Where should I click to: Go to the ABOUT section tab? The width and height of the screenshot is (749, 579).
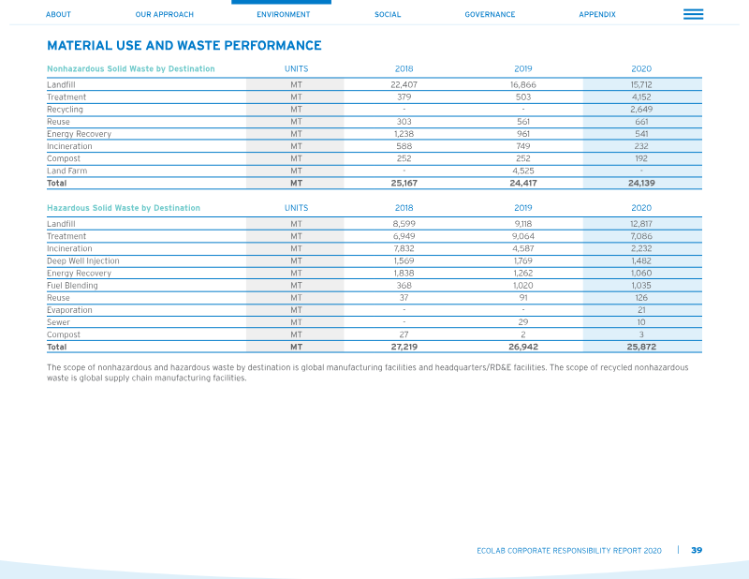point(58,14)
